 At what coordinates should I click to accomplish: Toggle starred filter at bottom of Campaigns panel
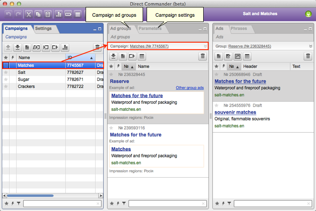(x=7, y=204)
